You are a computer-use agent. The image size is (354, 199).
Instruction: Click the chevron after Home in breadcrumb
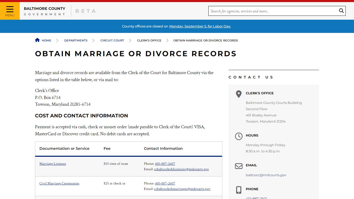[57, 40]
